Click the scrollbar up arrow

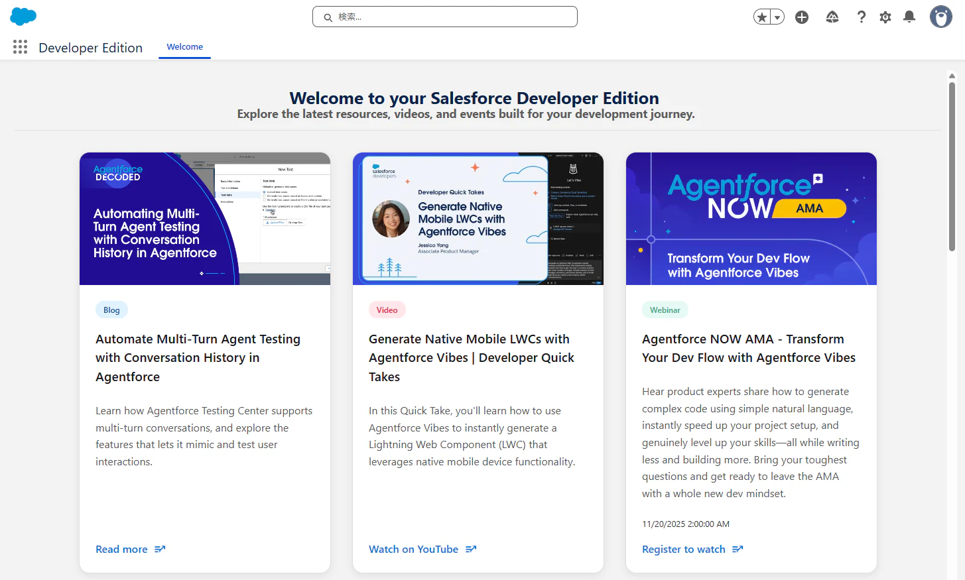point(952,76)
